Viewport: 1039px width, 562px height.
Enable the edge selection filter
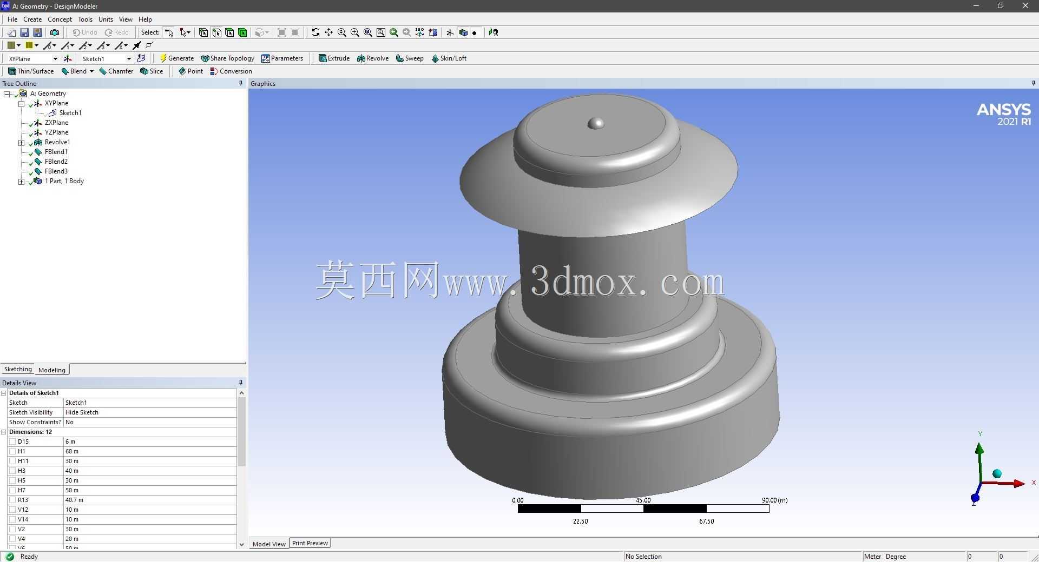tap(216, 32)
